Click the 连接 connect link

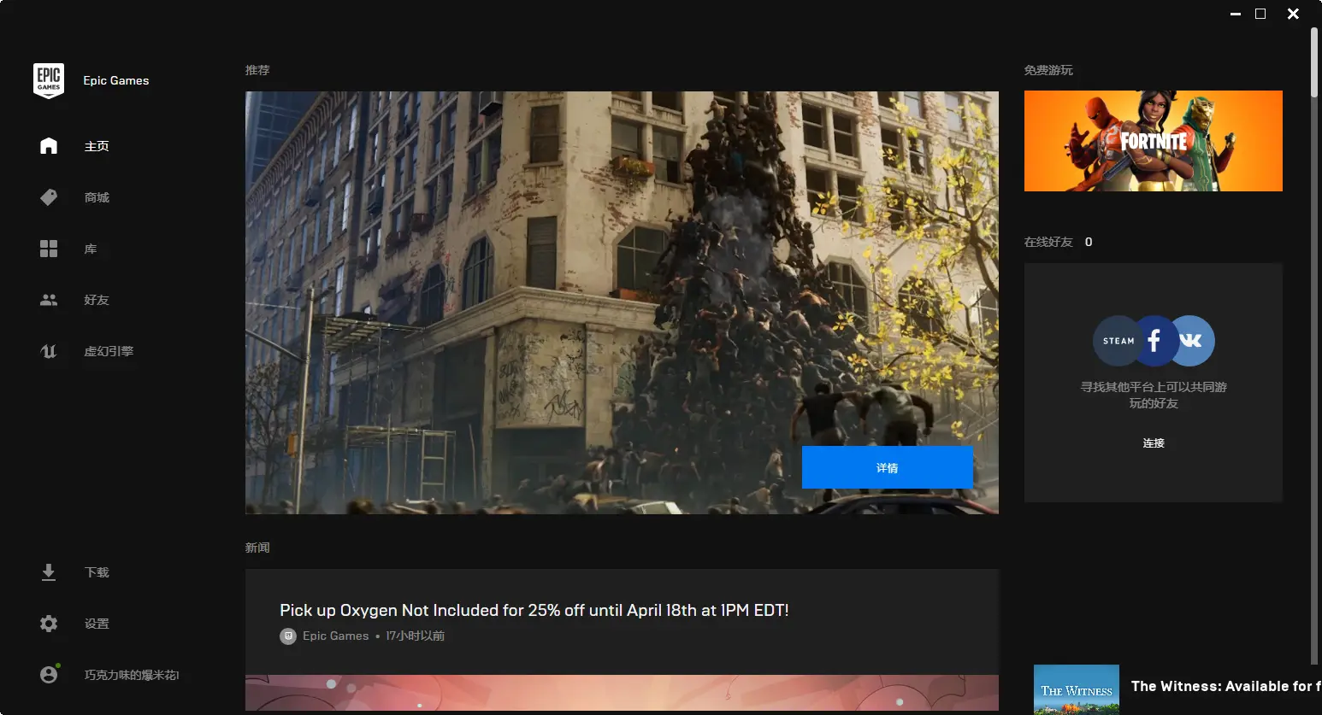[x=1154, y=442]
